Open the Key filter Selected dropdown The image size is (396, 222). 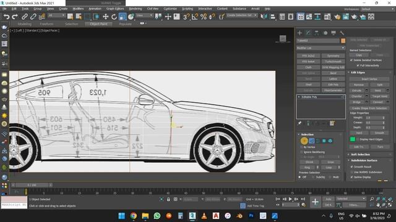pos(351,199)
